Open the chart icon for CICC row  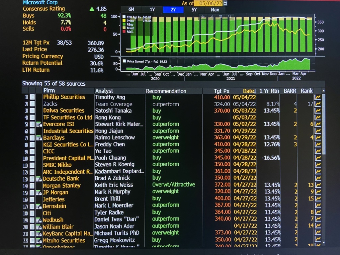coord(317,151)
